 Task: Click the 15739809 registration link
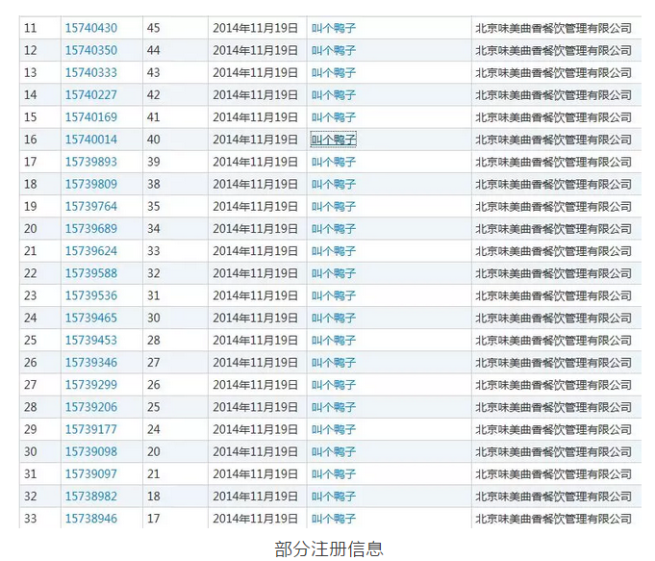point(90,184)
